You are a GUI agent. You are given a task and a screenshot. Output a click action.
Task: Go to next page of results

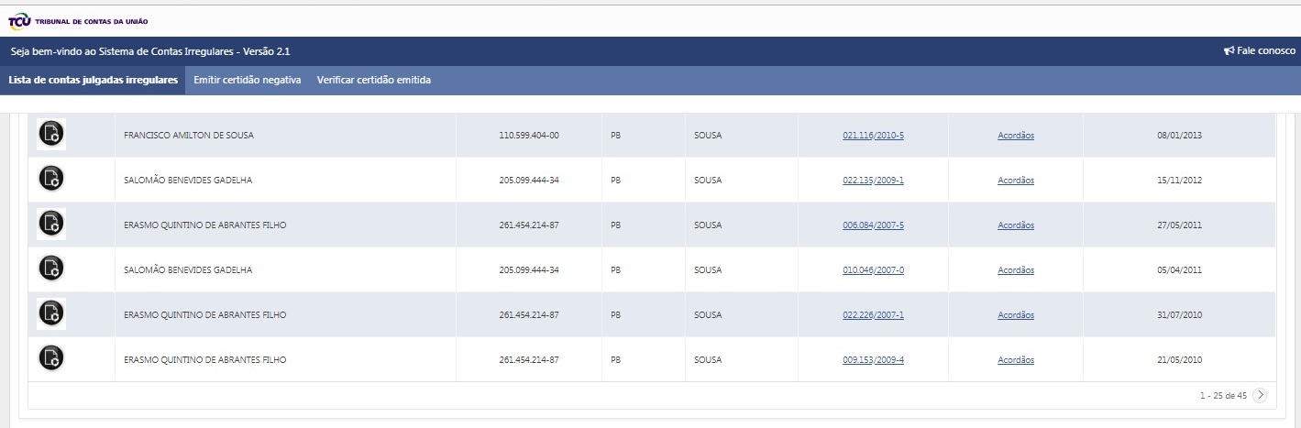(x=1261, y=395)
